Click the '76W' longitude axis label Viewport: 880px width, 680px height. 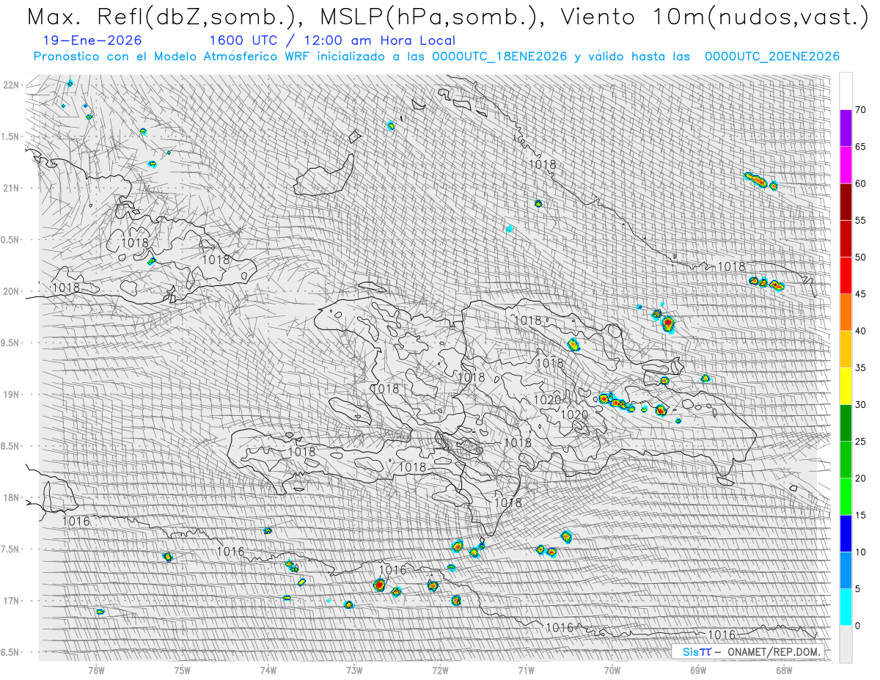click(96, 670)
